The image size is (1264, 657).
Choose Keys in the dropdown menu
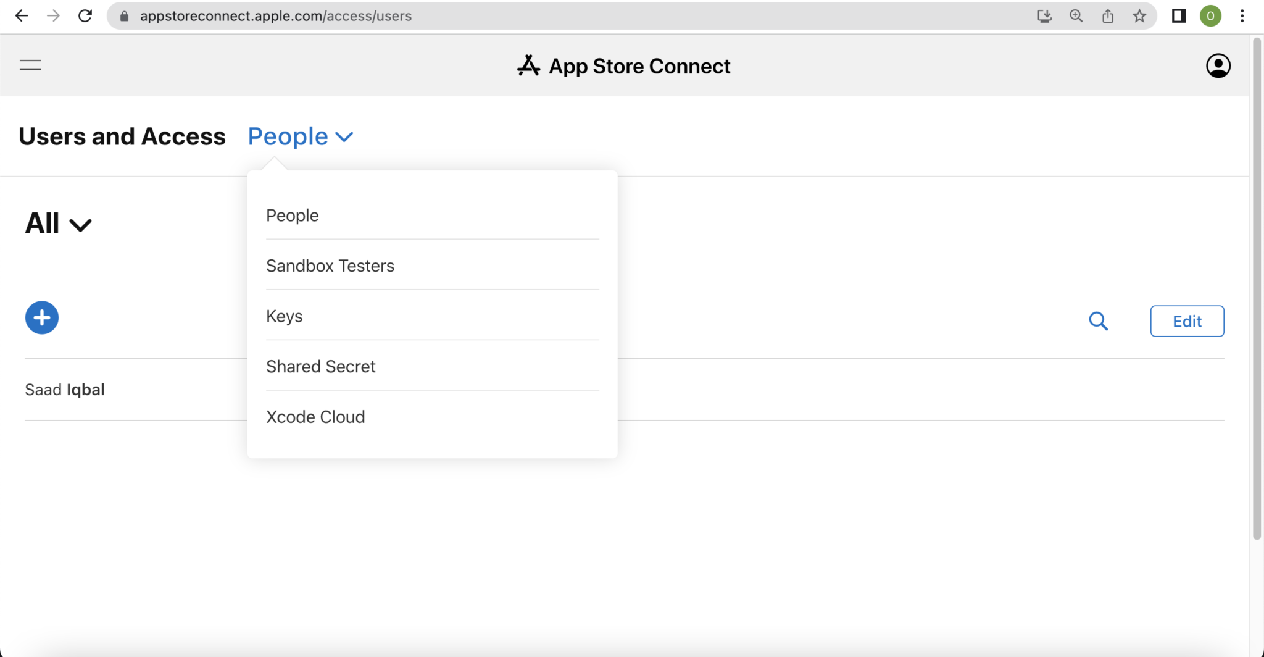coord(284,316)
